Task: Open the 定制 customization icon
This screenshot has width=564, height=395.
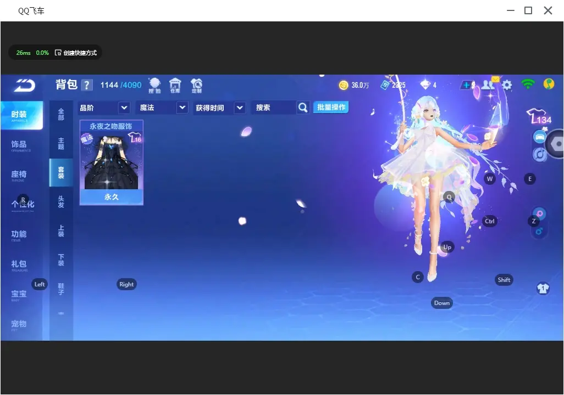Action: click(196, 86)
